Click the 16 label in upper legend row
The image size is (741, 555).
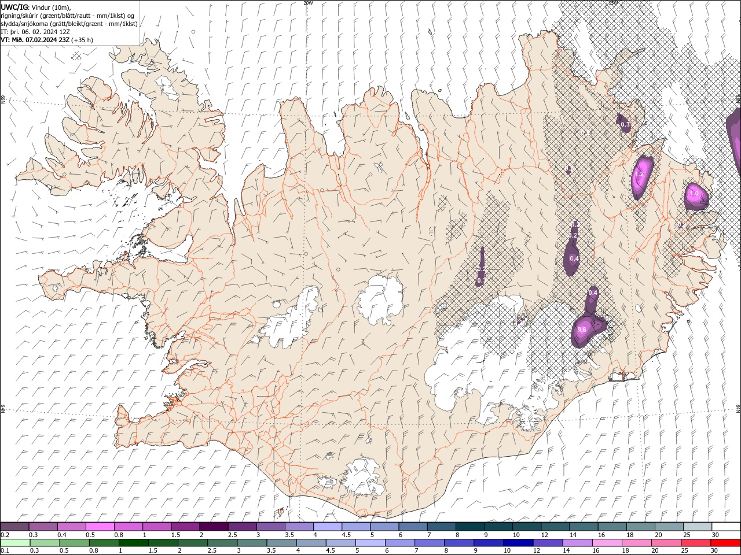tap(602, 535)
